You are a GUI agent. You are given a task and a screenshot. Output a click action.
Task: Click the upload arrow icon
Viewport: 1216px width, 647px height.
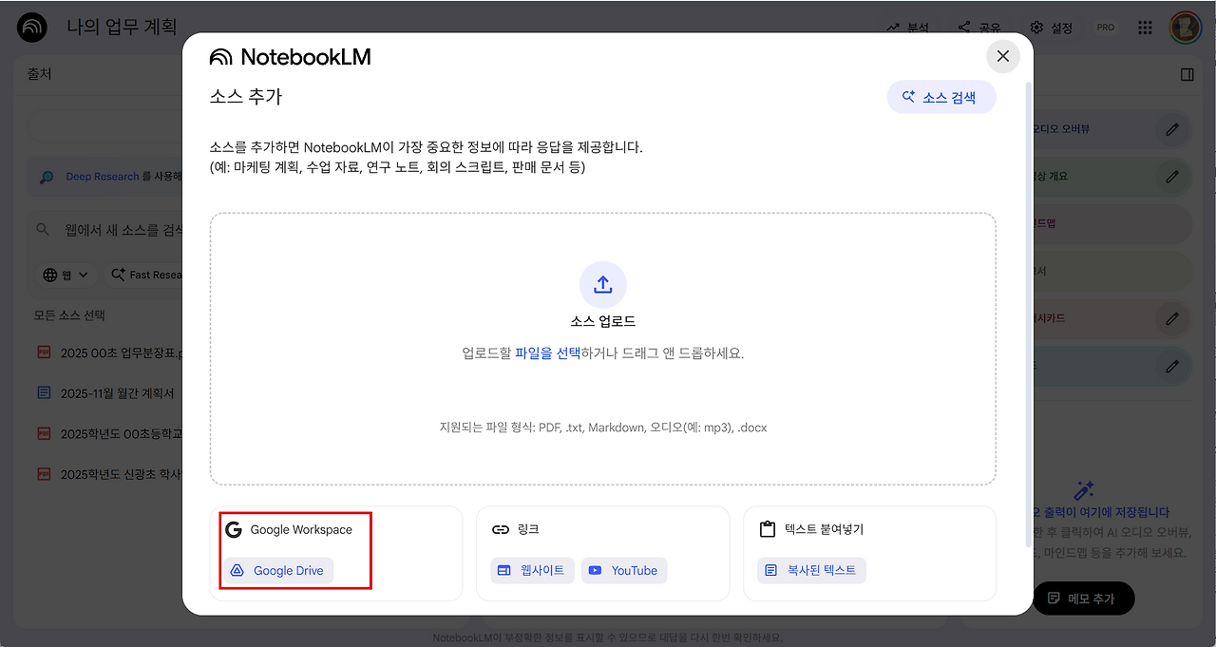[x=603, y=285]
